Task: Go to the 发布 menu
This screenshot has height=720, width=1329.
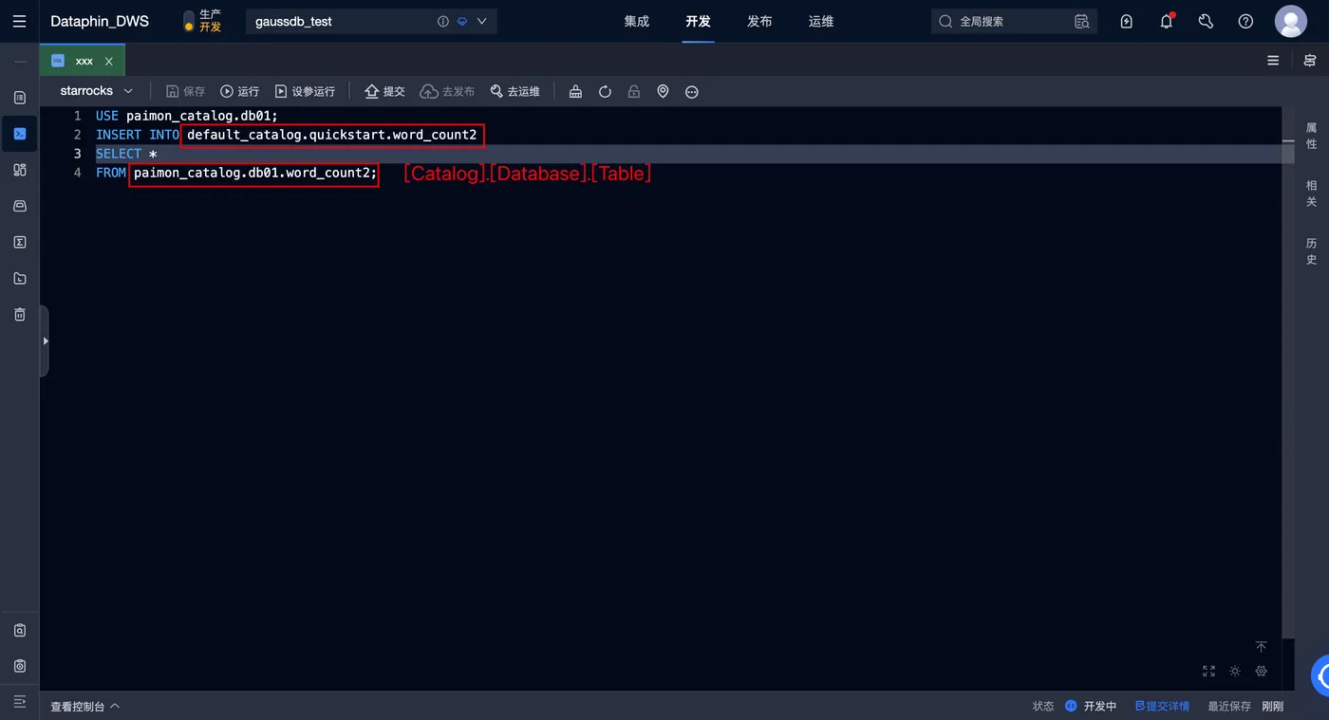Action: 759,21
